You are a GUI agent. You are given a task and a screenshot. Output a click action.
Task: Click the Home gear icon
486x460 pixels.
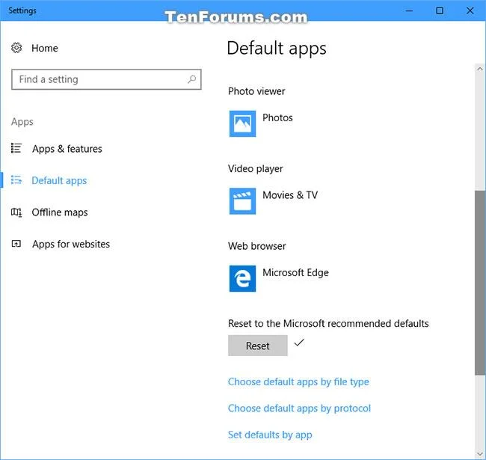[x=16, y=48]
